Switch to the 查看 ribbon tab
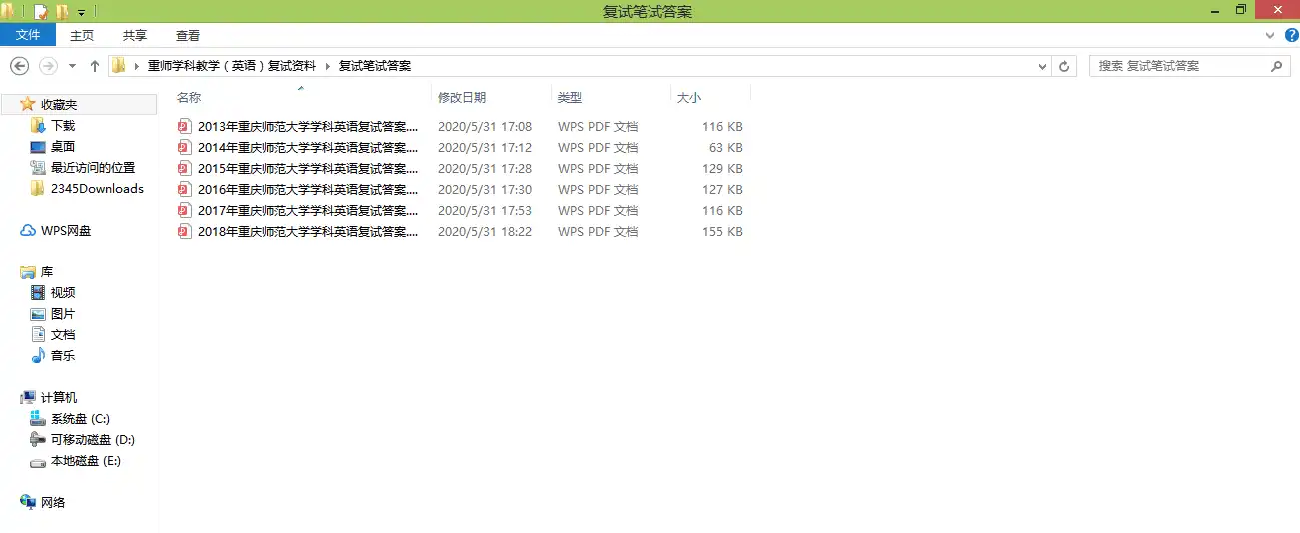Screen dimensions: 1300x533 [x=188, y=35]
